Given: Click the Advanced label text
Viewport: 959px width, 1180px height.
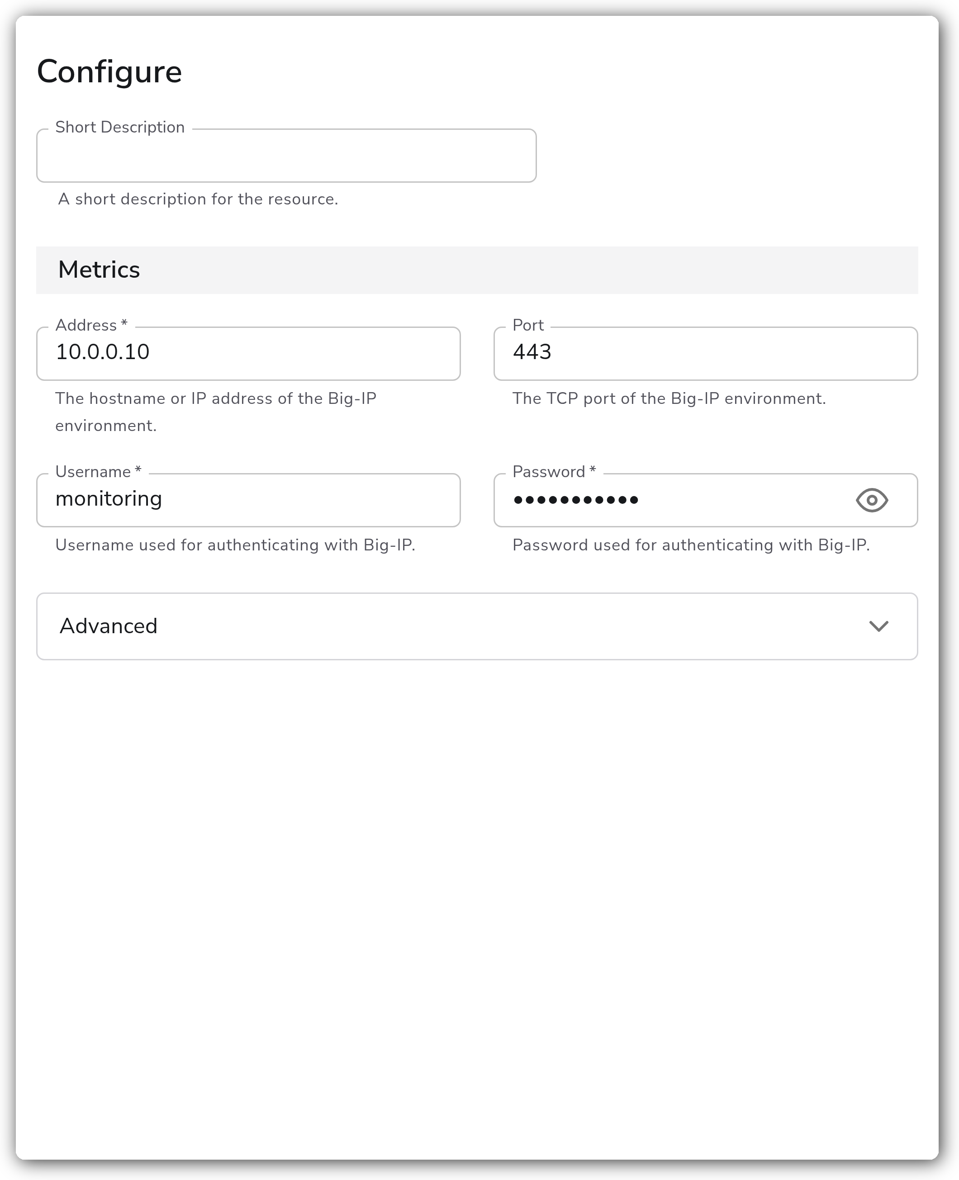Looking at the screenshot, I should click(x=108, y=626).
